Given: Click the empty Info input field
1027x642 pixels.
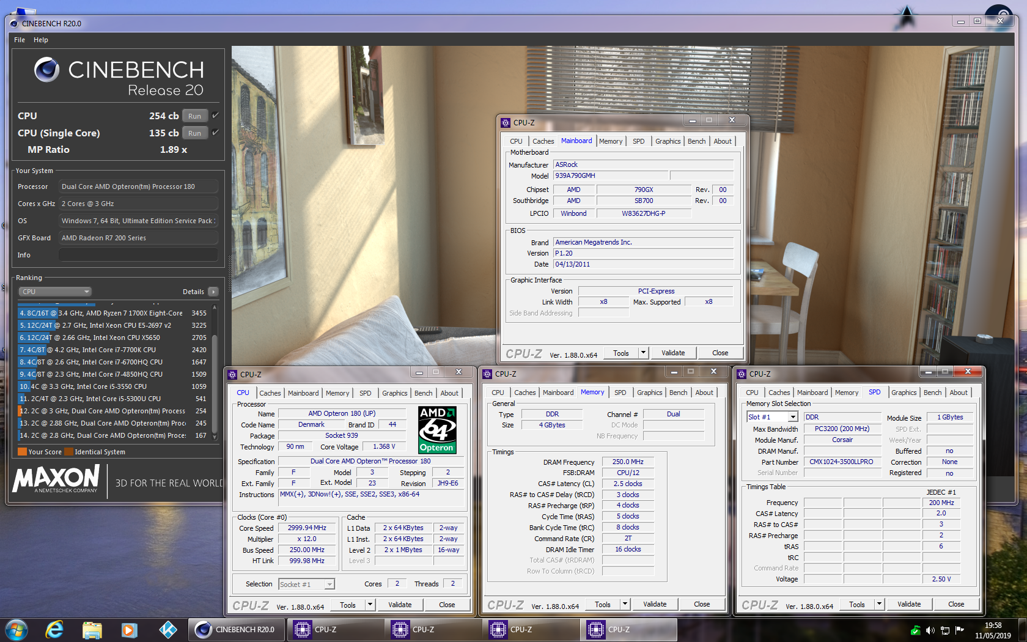Looking at the screenshot, I should (138, 255).
